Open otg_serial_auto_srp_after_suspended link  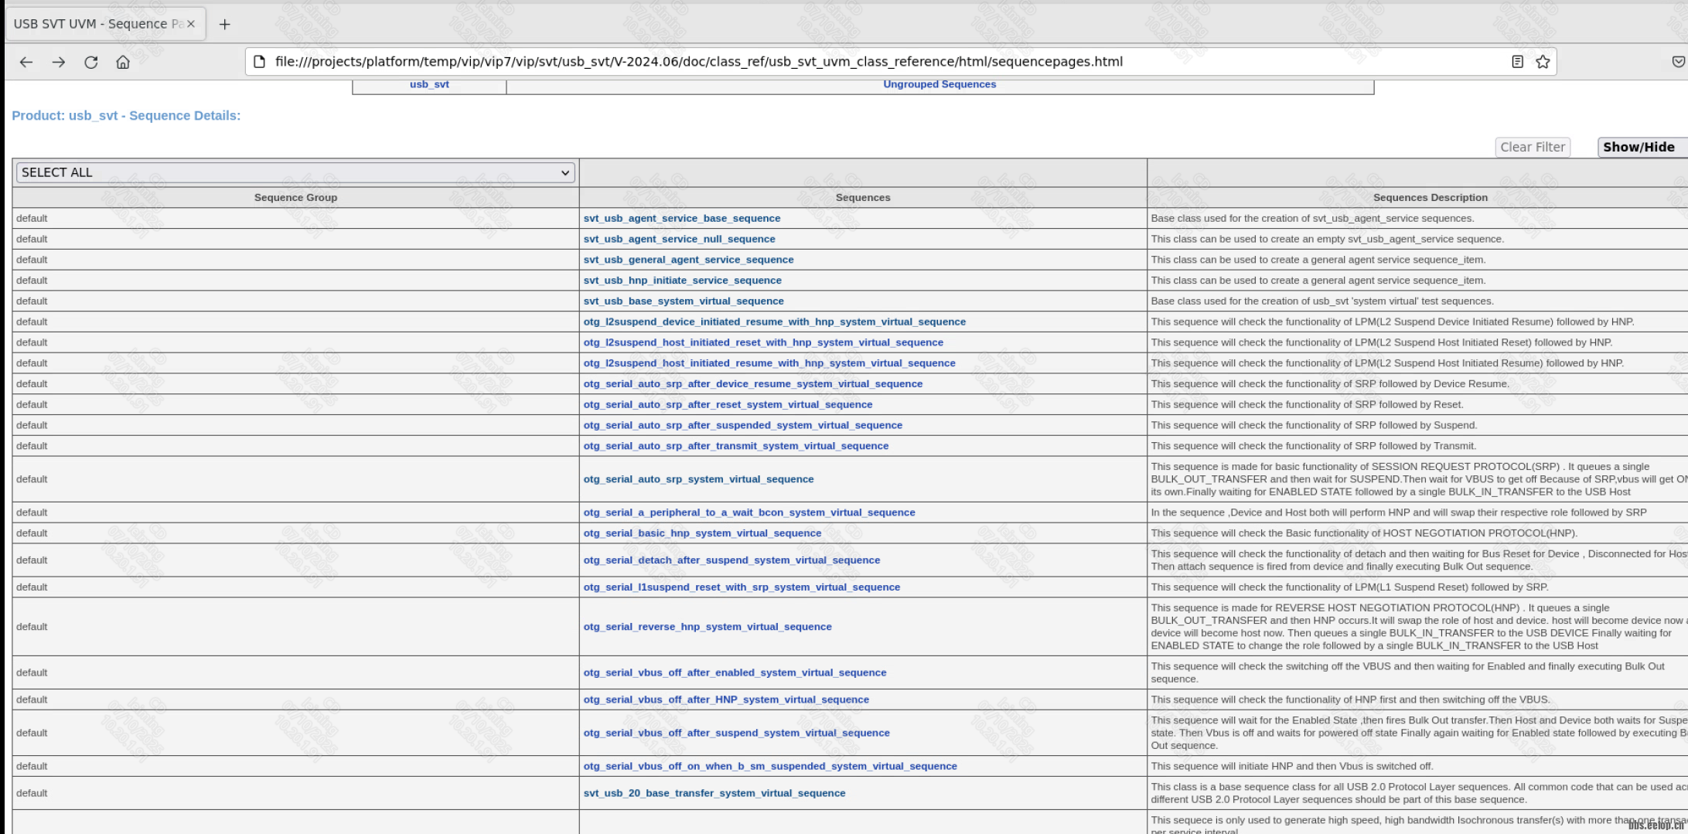[742, 425]
